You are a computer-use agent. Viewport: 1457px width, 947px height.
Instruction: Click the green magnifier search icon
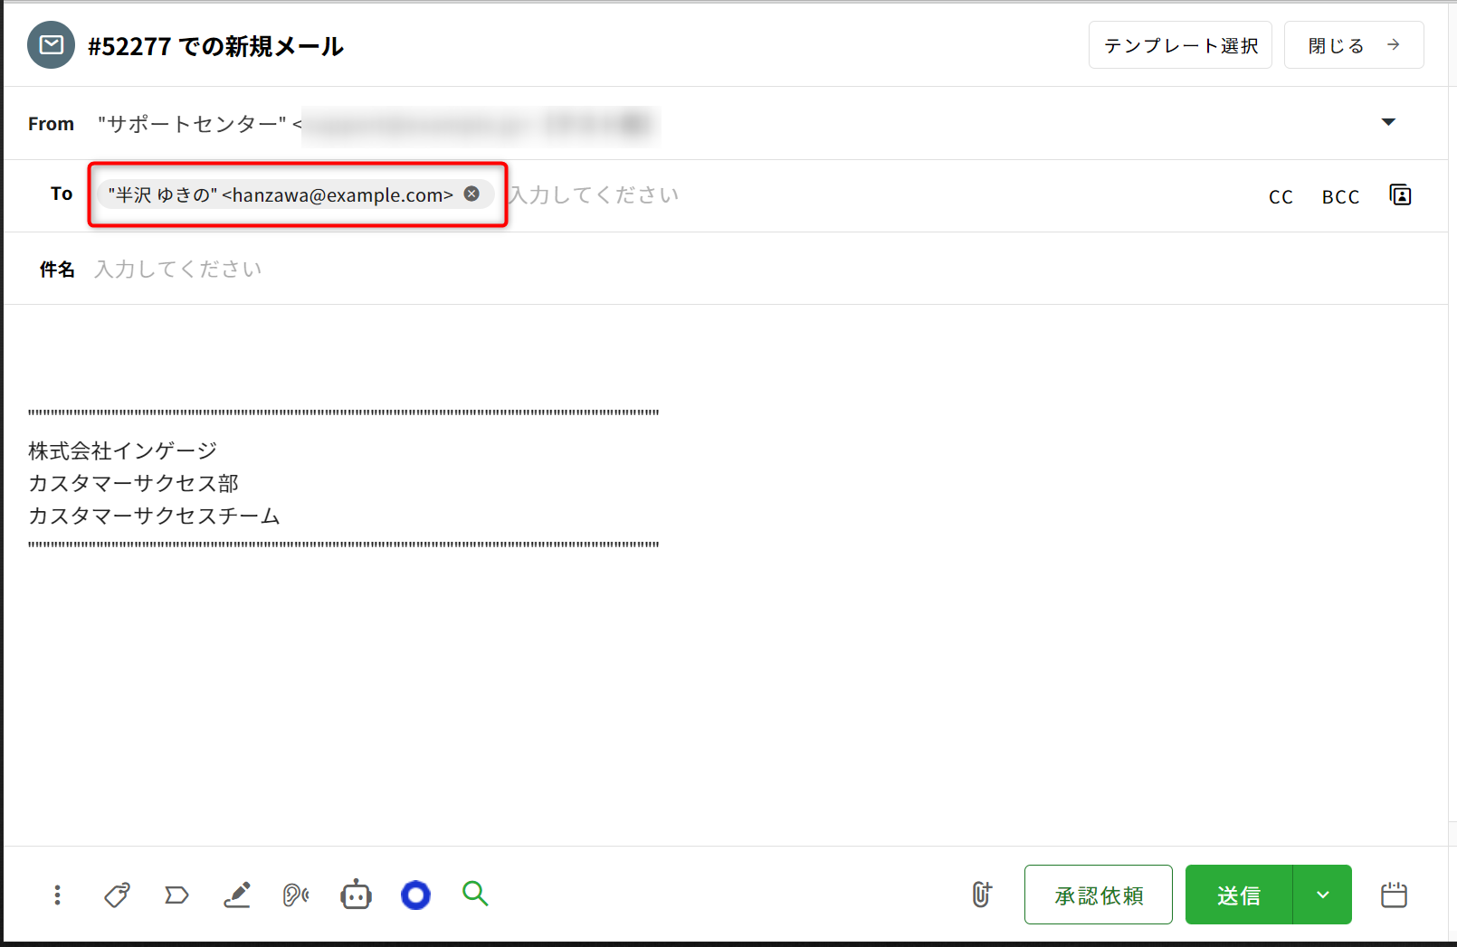(475, 894)
